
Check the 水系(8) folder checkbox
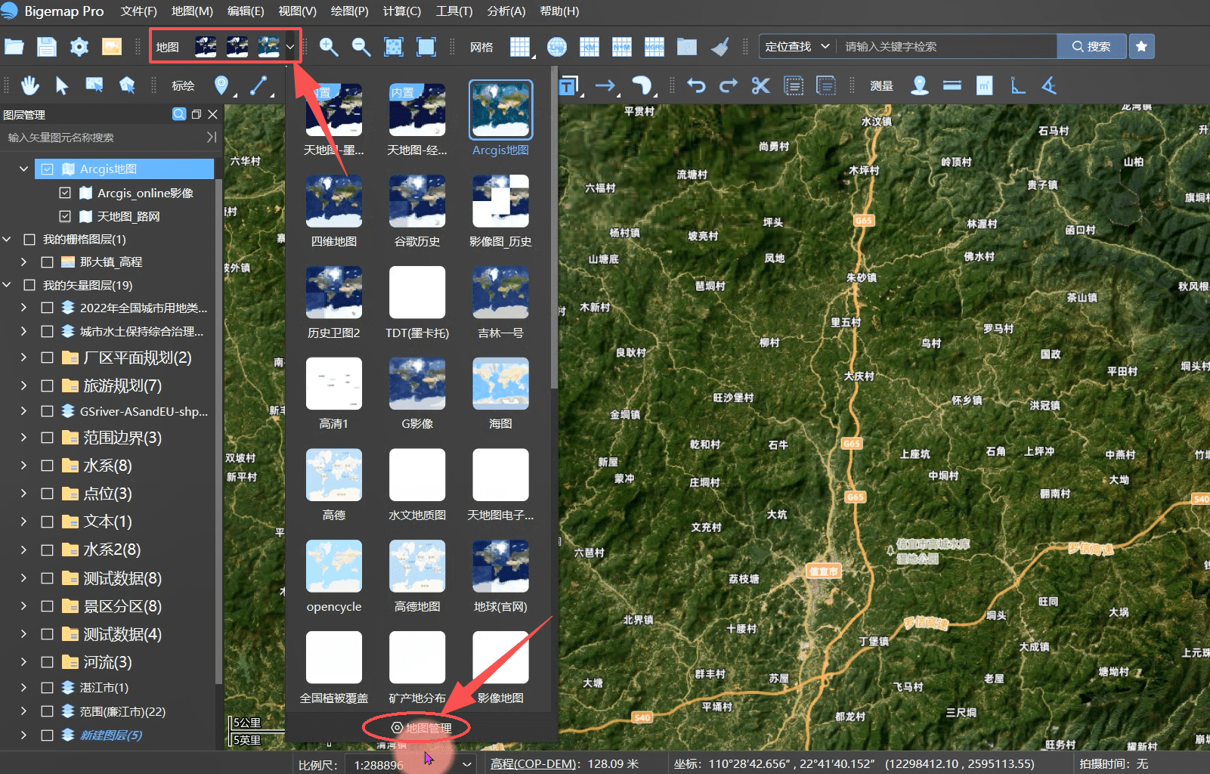point(47,466)
